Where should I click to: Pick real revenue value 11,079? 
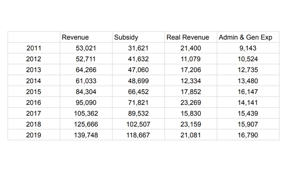click(191, 59)
